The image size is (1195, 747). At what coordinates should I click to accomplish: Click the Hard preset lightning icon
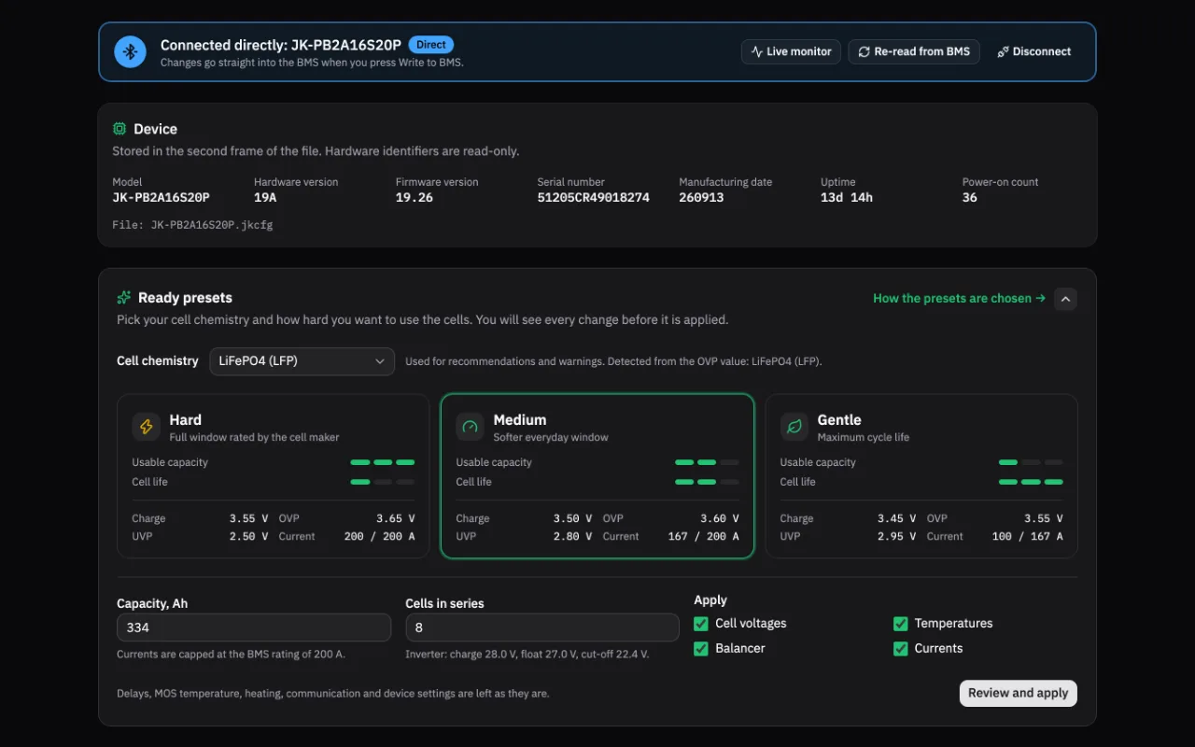point(147,427)
